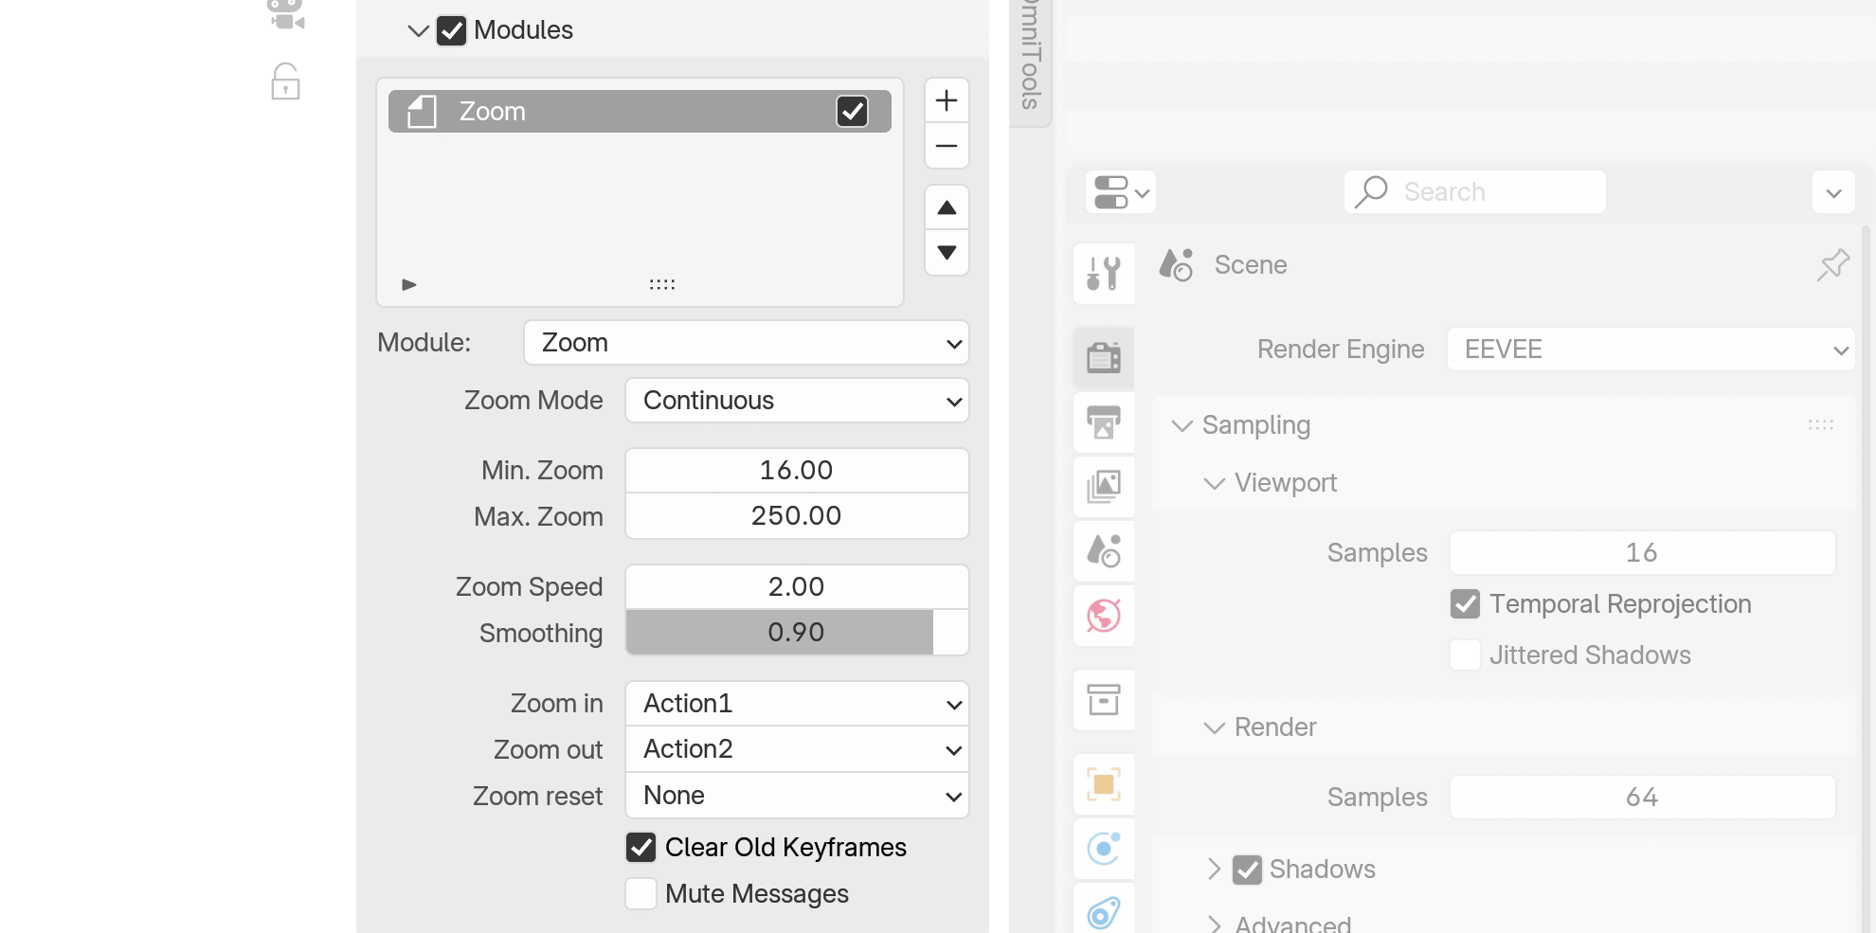Open the Output properties tab
Viewport: 1876px width, 933px height.
pyautogui.click(x=1104, y=422)
